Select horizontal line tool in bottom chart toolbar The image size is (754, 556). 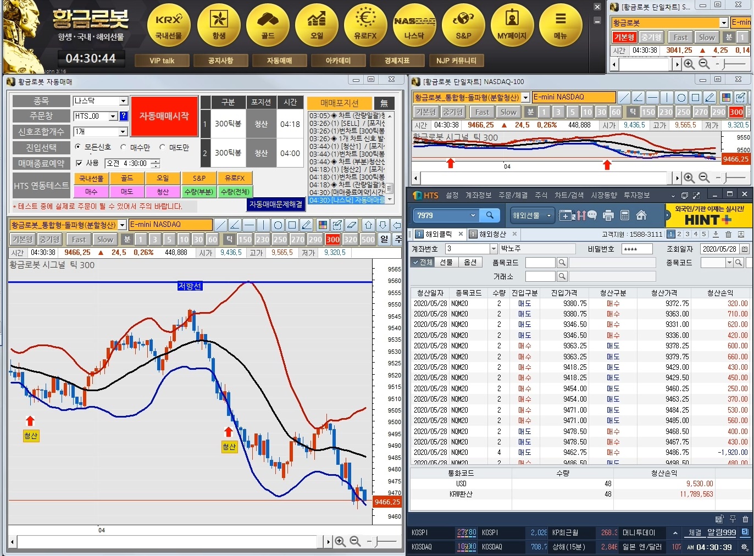pyautogui.click(x=249, y=225)
